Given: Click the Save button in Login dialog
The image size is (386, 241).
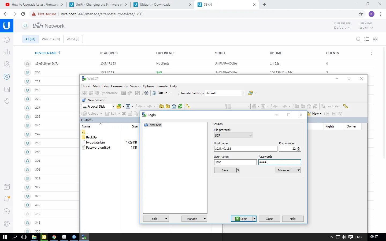Looking at the screenshot, I should tap(225, 170).
